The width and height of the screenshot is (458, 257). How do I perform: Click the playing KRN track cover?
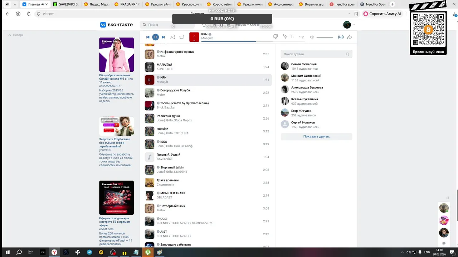150,80
